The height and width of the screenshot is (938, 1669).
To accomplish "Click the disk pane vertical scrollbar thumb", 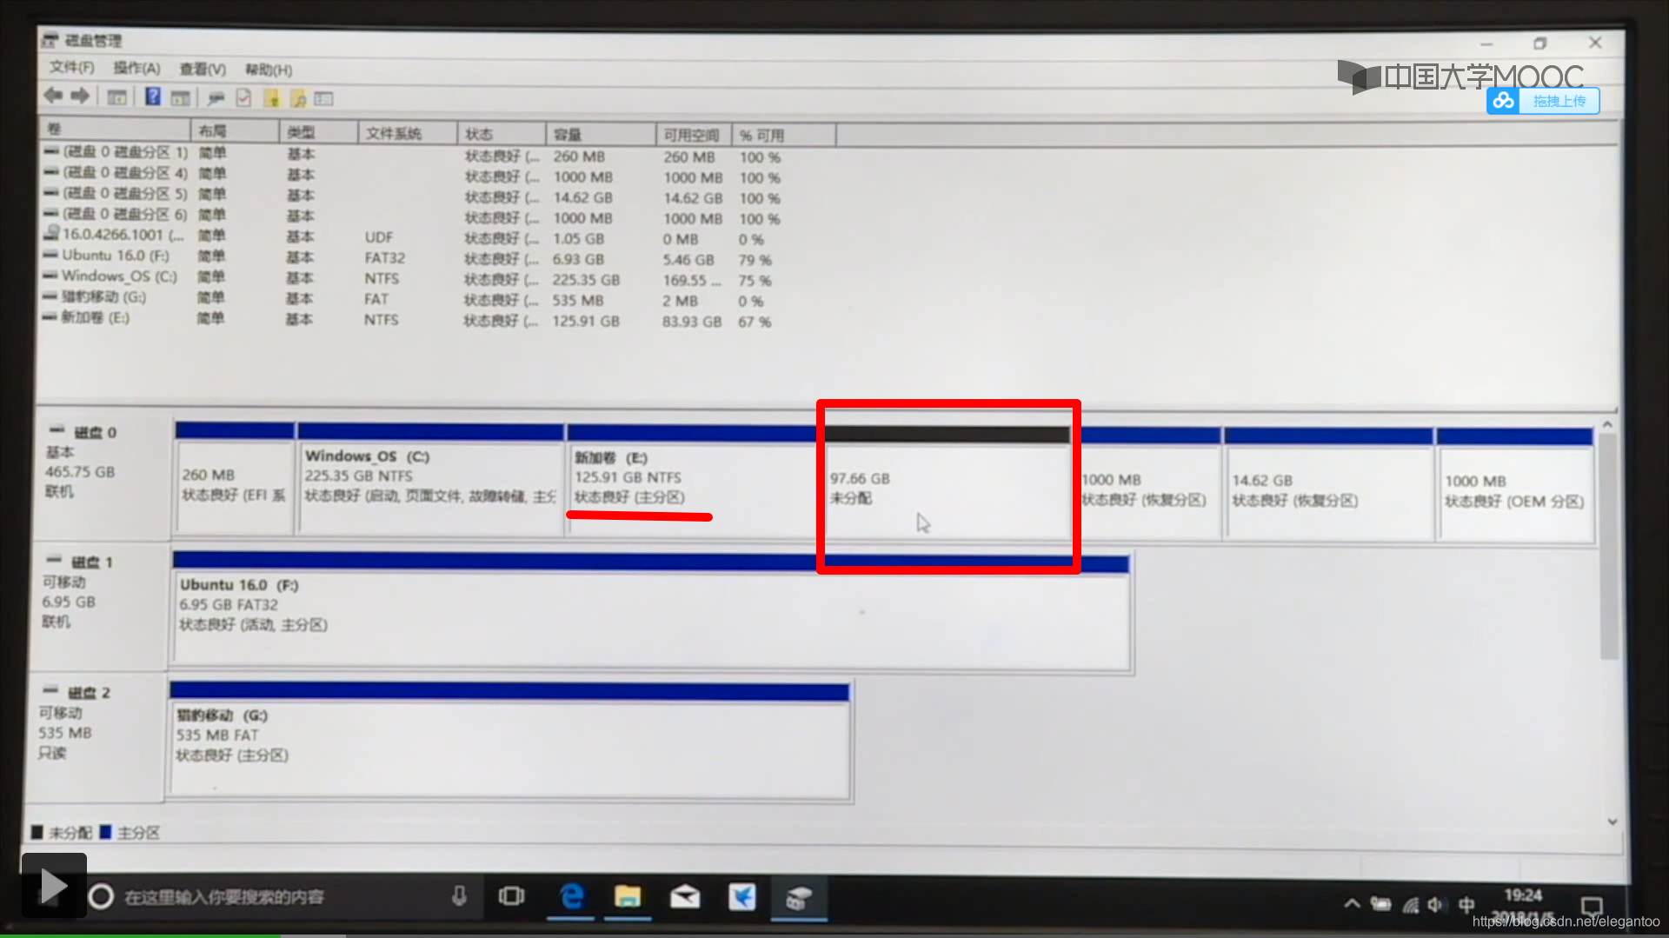I will (1609, 546).
